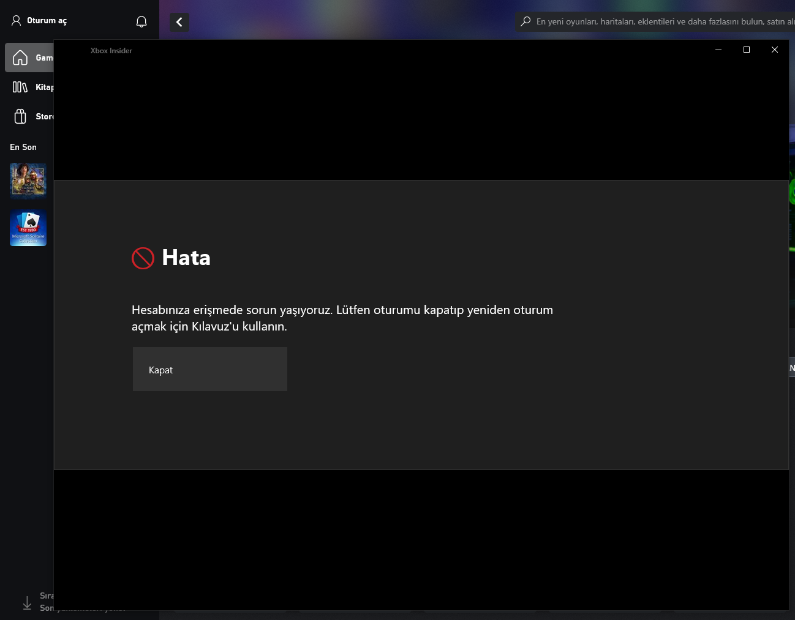The width and height of the screenshot is (795, 620).
Task: Open the Store tab in sidebar
Action: click(30, 116)
